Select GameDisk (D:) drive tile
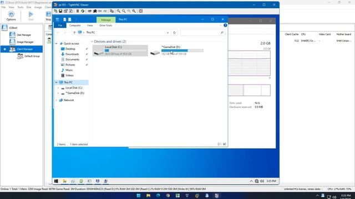The width and height of the screenshot is (355, 199). click(x=176, y=50)
